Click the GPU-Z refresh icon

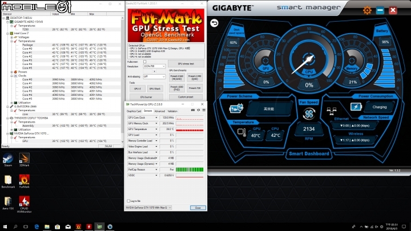(199, 110)
